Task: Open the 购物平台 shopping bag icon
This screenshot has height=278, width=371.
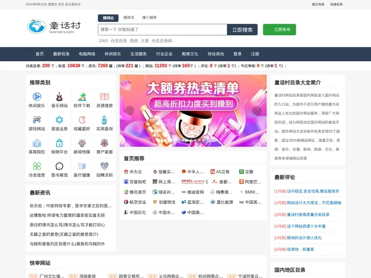Action: click(x=59, y=143)
